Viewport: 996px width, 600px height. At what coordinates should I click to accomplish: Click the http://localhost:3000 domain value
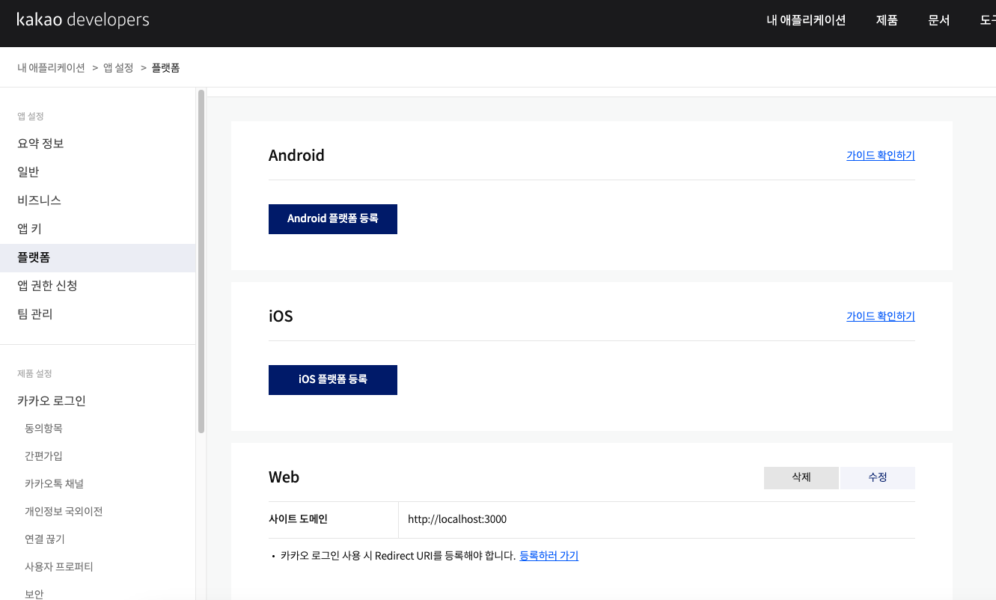pos(457,519)
